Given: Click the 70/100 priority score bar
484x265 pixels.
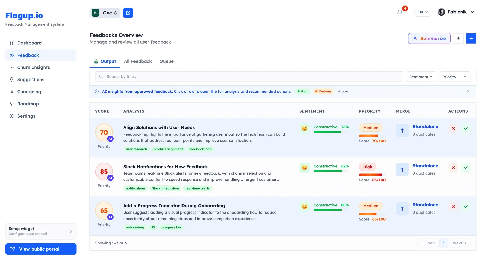Looking at the screenshot, I should click(372, 136).
